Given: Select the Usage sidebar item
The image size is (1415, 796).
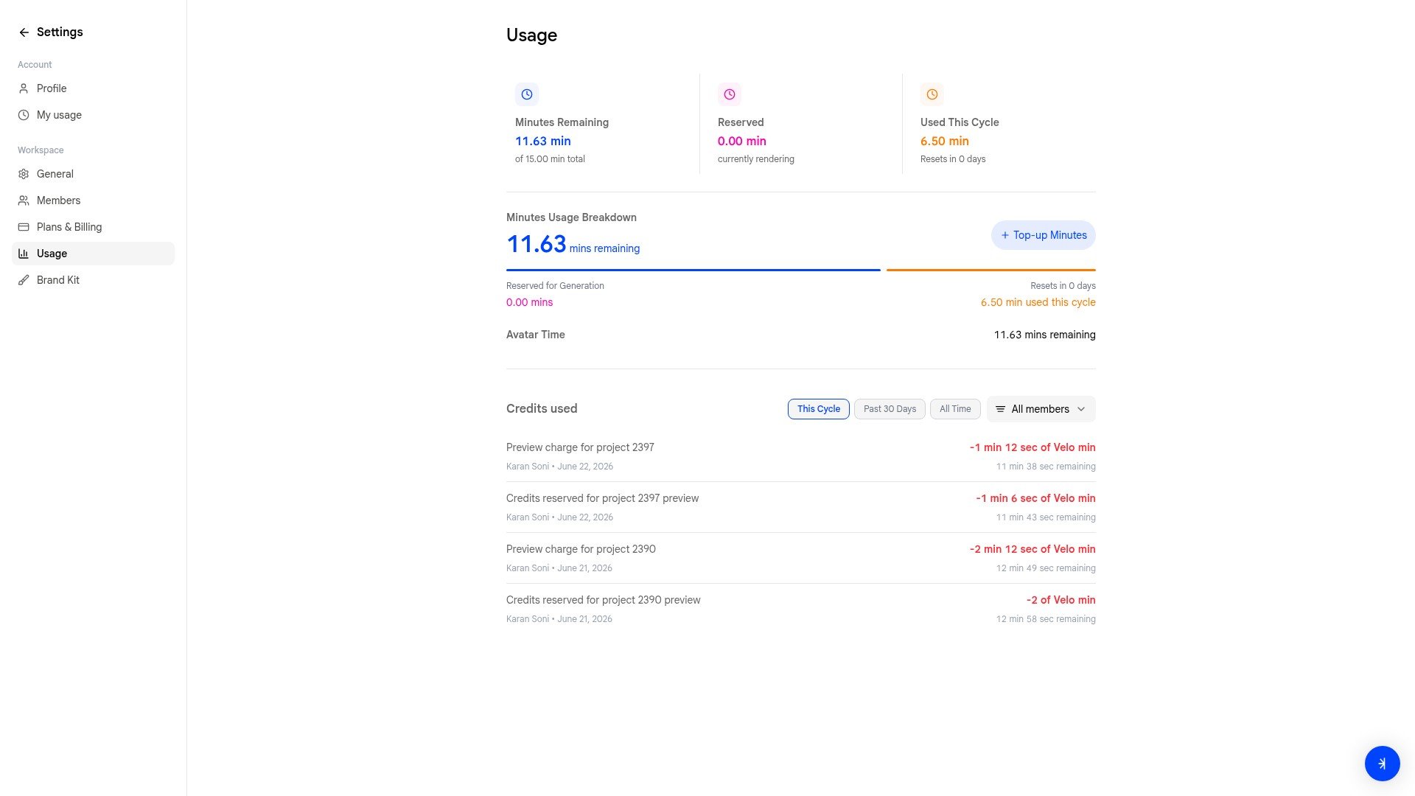Looking at the screenshot, I should click(x=93, y=254).
